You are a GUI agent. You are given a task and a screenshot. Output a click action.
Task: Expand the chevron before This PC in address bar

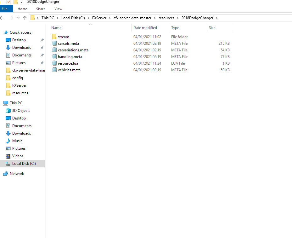[38, 18]
